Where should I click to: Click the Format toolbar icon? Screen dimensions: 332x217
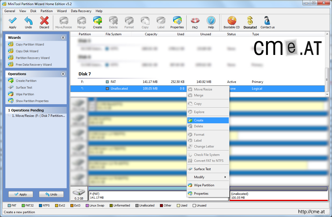[x=129, y=21]
